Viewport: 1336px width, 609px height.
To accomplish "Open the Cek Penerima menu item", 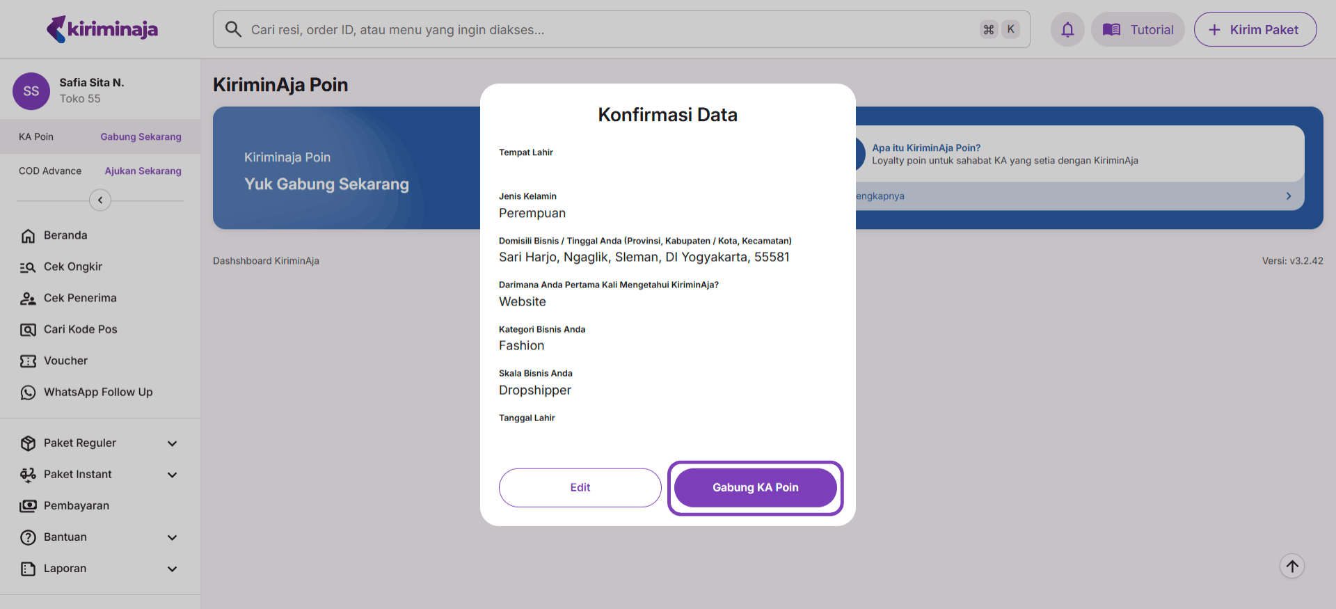I will tap(80, 298).
